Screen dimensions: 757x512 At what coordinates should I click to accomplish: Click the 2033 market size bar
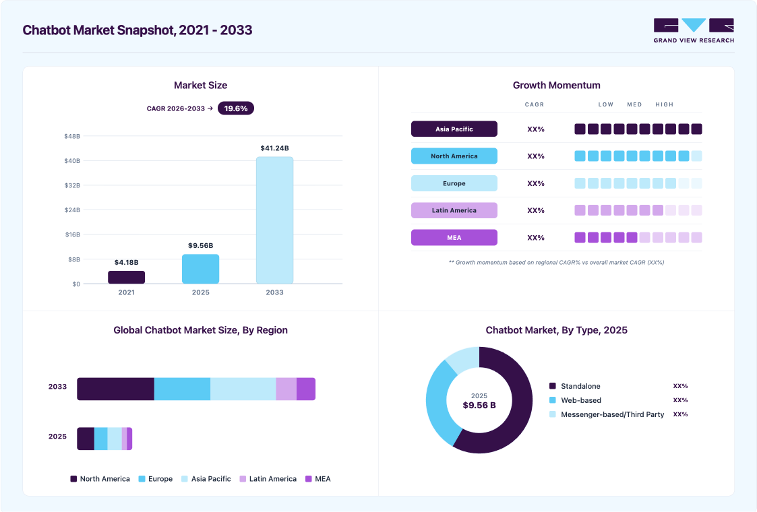click(x=275, y=220)
